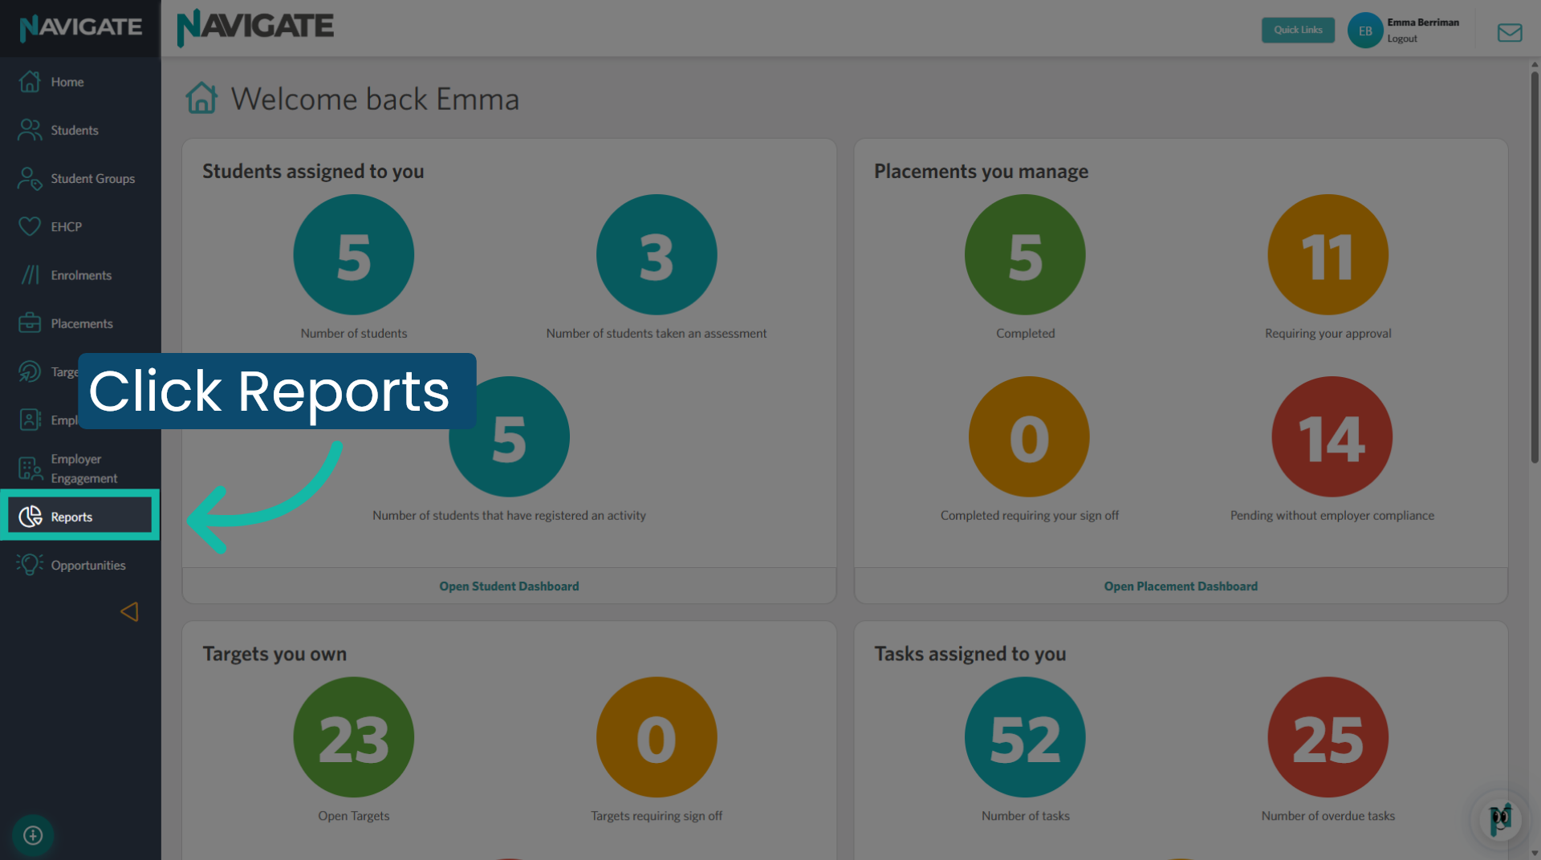Screen dimensions: 1541x860
Task: Collapse the sidebar with orange triangle
Action: pyautogui.click(x=129, y=612)
